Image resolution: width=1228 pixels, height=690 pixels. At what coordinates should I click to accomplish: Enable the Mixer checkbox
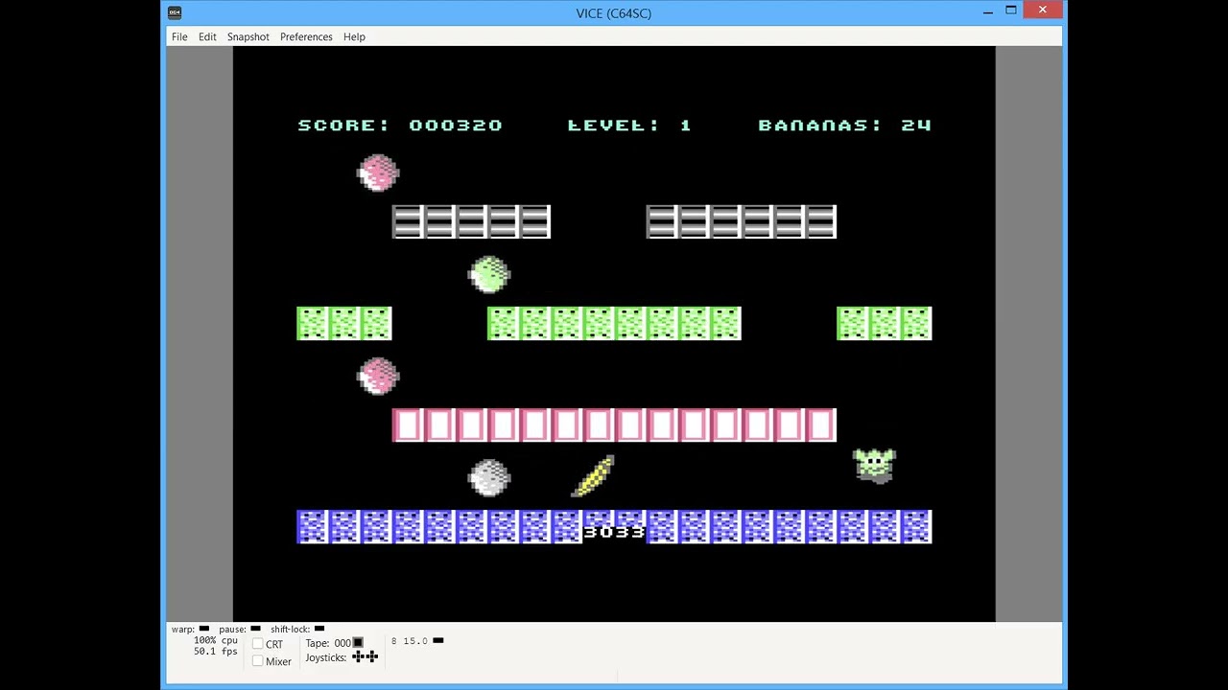click(x=257, y=661)
